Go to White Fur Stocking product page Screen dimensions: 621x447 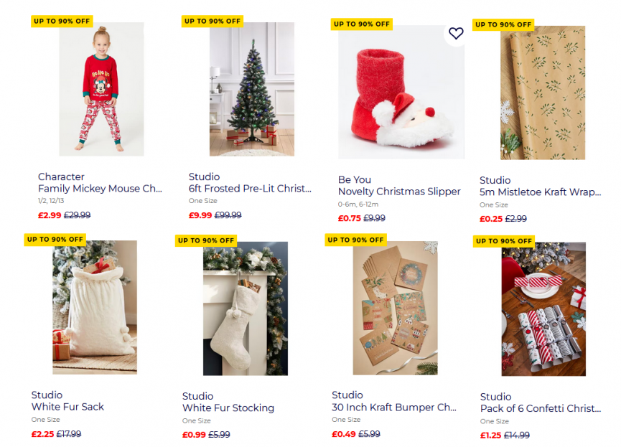[x=228, y=408]
